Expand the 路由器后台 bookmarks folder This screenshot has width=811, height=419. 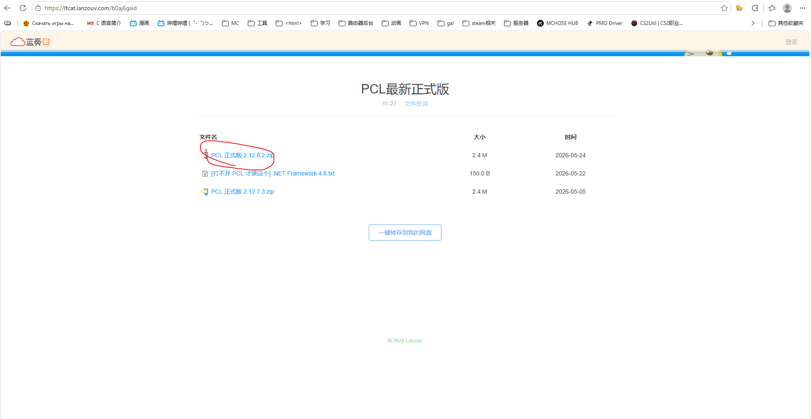(356, 23)
